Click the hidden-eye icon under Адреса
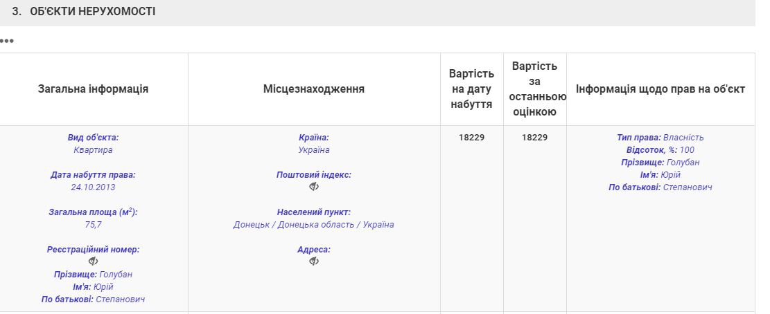 [314, 261]
